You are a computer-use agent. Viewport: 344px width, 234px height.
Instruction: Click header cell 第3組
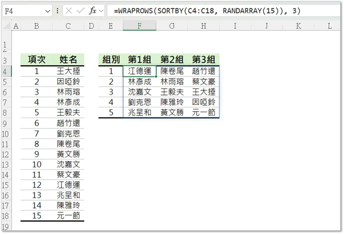click(x=204, y=59)
